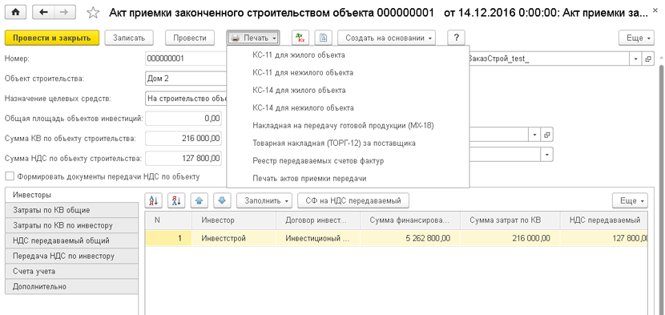Viewport: 665px width, 315px height.
Task: Select the Инвестиционый contract cell
Action: 317,239
